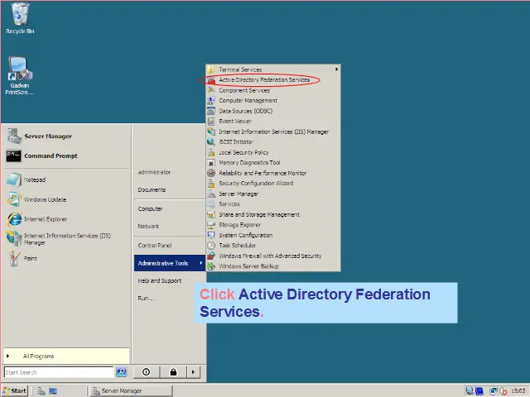
Task: Click the iSCSI Initiator icon
Action: point(211,141)
